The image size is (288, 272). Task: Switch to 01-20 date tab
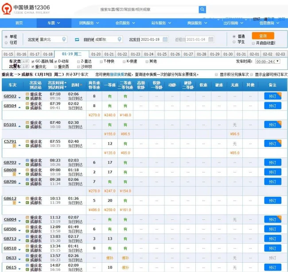tap(96, 54)
